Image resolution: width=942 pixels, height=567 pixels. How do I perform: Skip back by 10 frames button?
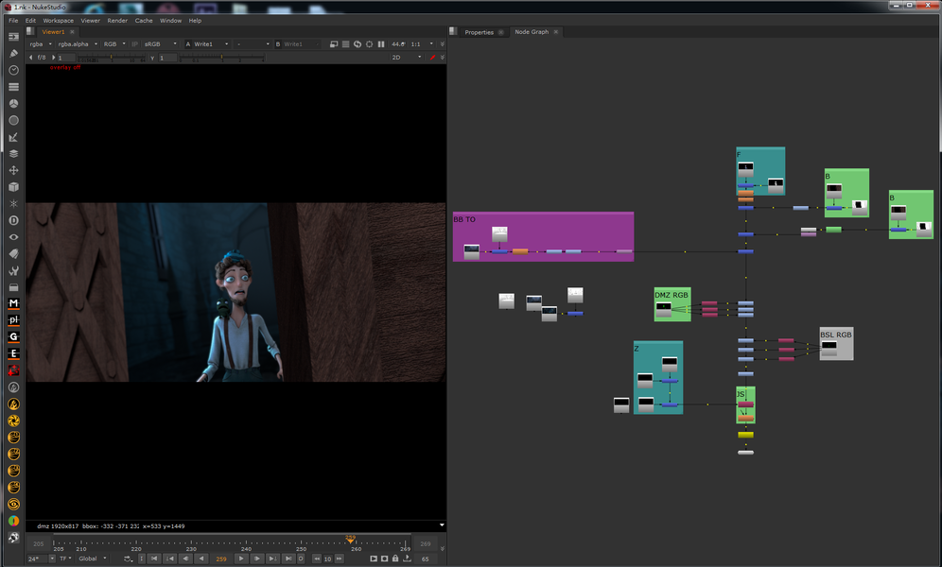tap(317, 558)
